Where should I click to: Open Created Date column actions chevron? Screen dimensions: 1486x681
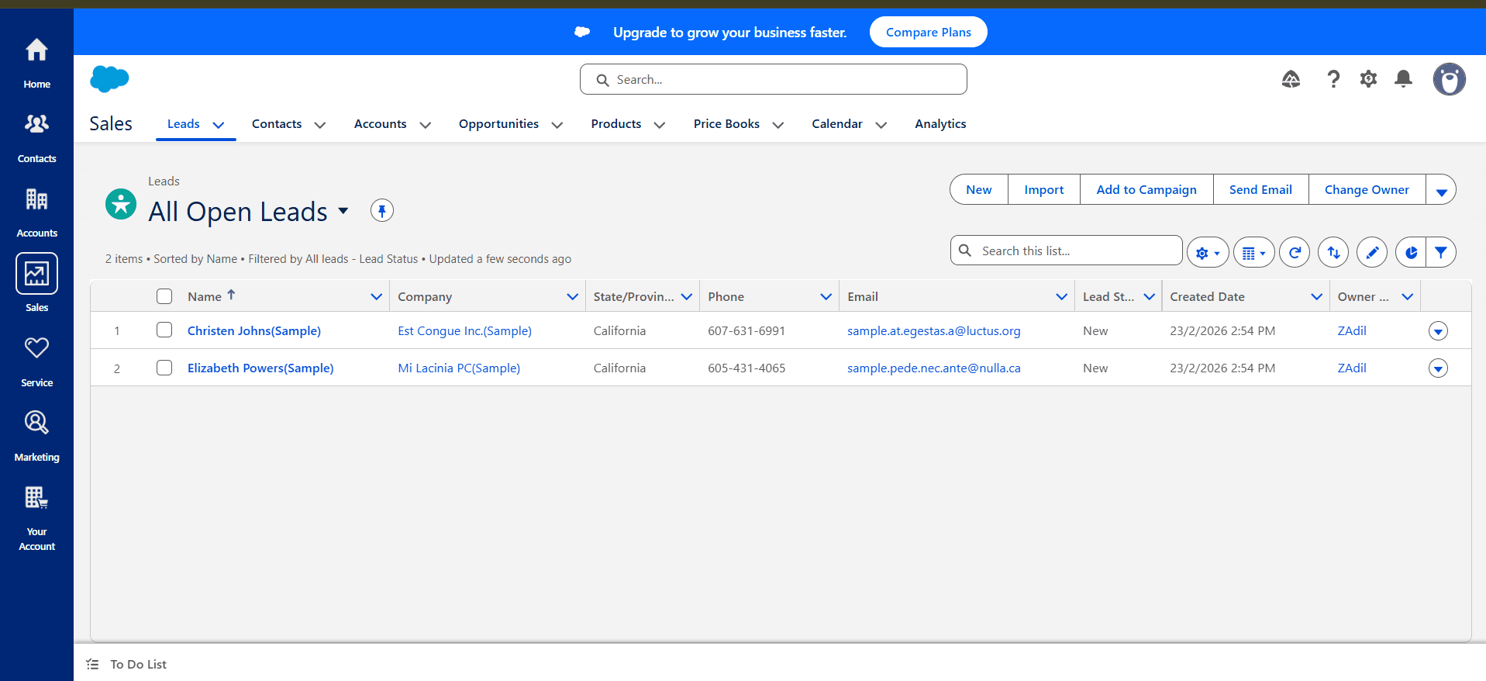click(1317, 296)
